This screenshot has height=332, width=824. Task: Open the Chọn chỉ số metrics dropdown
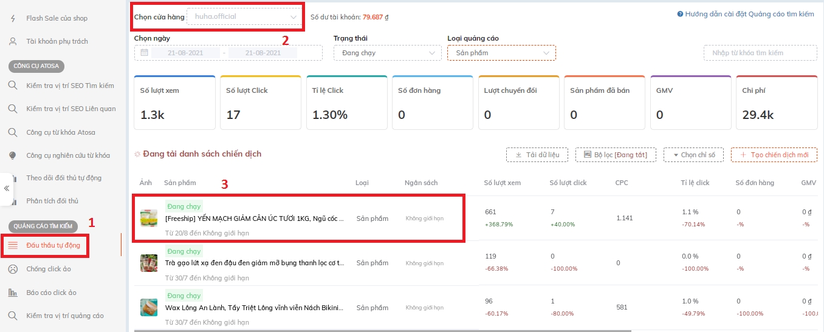693,155
